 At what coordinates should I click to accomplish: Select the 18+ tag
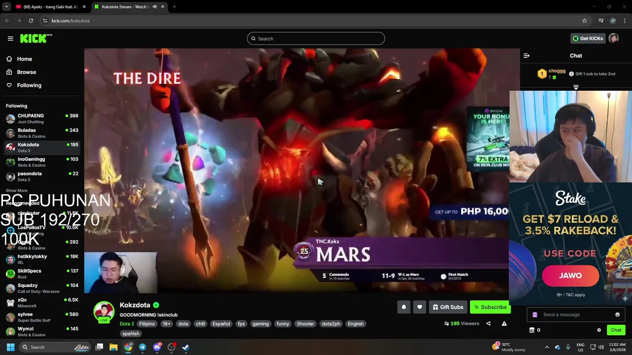[x=166, y=324]
